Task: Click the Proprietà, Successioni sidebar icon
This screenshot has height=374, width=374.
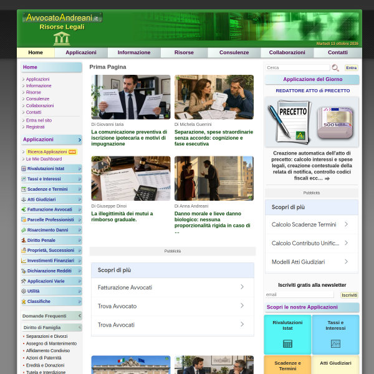Action: coord(24,250)
